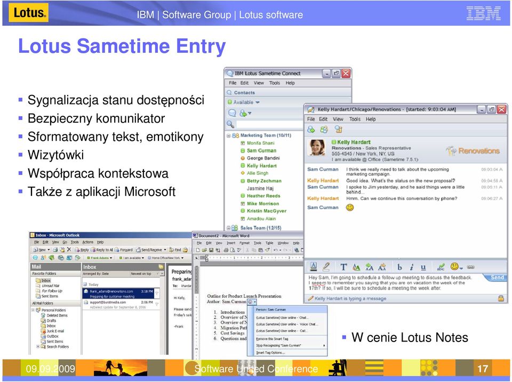The width and height of the screenshot is (512, 382).
Task: Open email from support@burstmedia.com
Action: [121, 305]
